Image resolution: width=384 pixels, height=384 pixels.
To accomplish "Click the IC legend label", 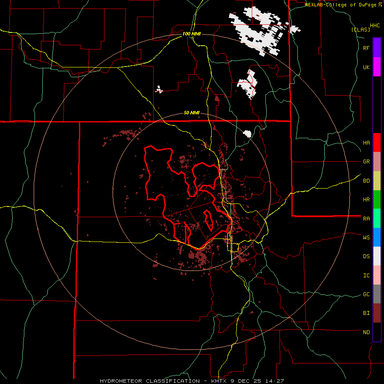I will click(x=366, y=276).
